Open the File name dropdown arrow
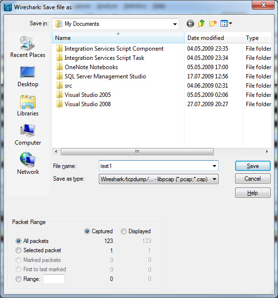This screenshot has width=278, height=298. click(x=214, y=166)
